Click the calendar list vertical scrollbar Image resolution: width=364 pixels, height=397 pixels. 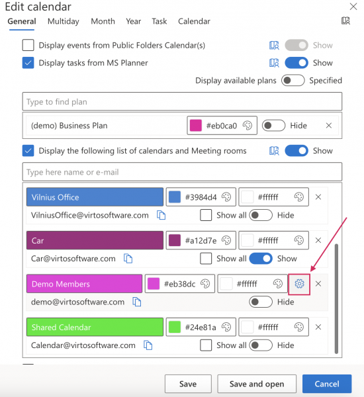click(x=336, y=299)
